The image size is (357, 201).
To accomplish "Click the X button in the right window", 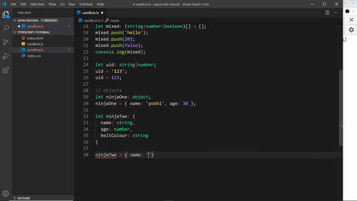I will [351, 20].
